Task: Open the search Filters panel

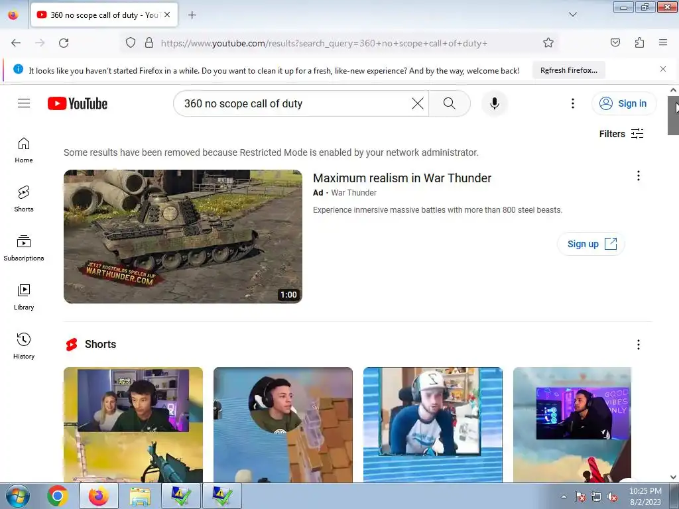Action: [x=621, y=134]
